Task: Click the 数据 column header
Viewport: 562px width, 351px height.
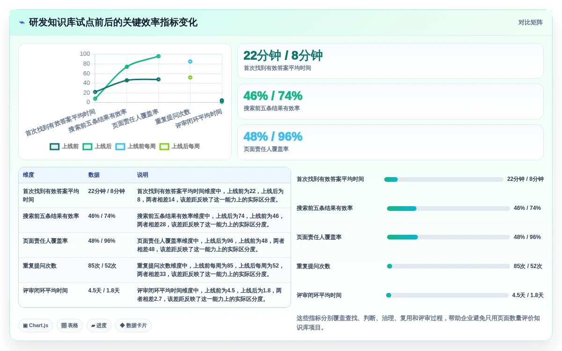Action: tap(94, 175)
